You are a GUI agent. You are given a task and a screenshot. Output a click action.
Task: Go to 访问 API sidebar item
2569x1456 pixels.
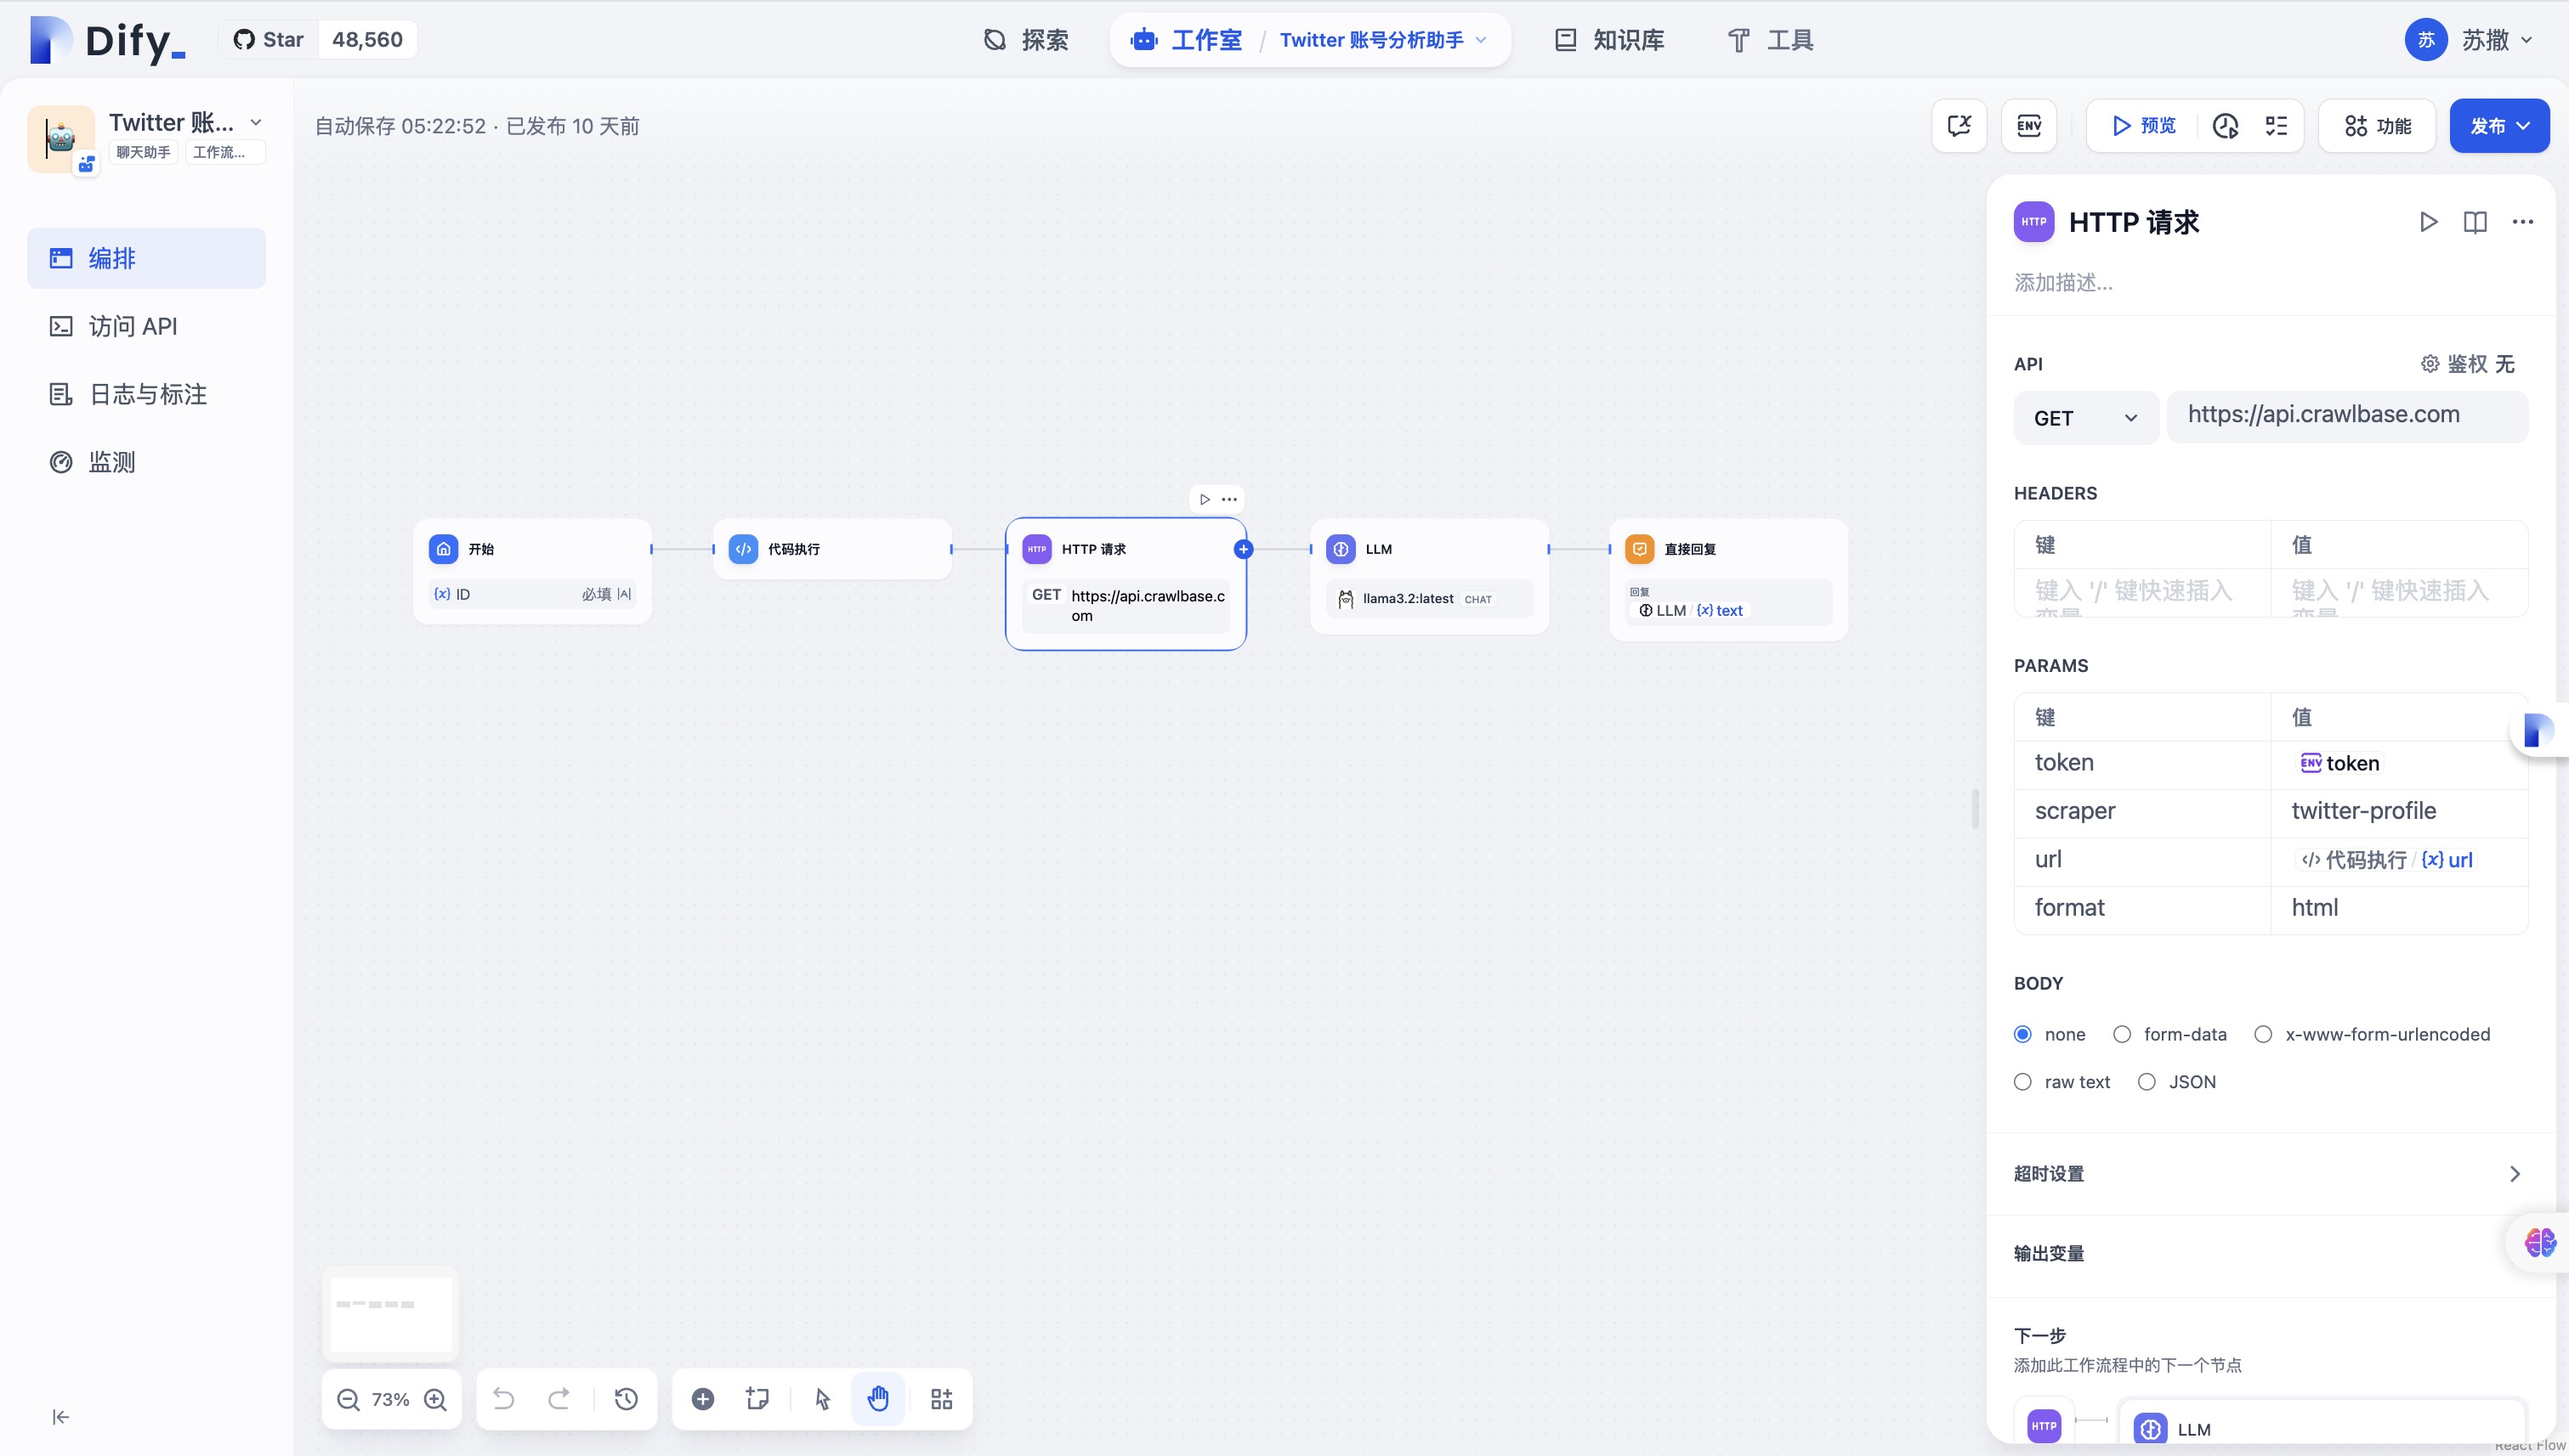(x=146, y=326)
